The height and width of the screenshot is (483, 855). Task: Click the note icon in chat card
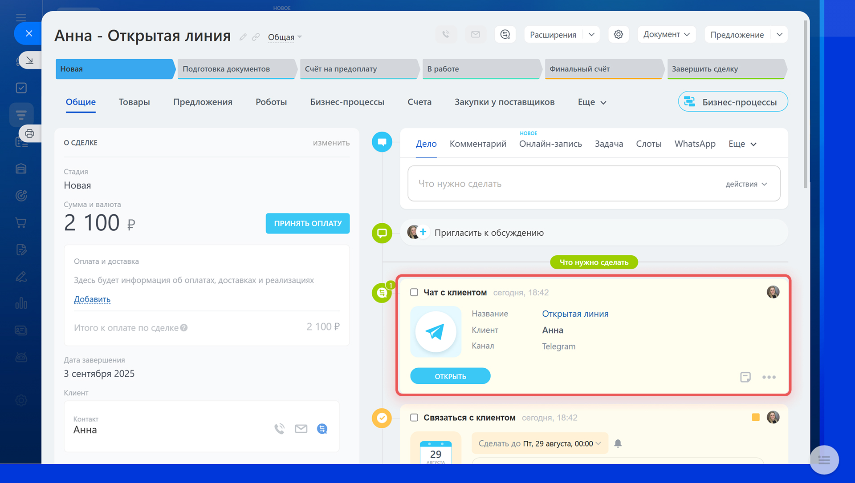[745, 377]
